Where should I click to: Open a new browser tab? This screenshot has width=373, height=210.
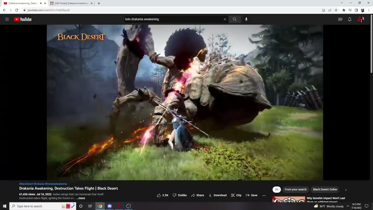(99, 3)
